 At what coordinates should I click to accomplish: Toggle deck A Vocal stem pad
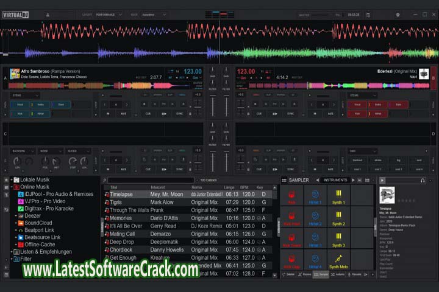(20, 105)
